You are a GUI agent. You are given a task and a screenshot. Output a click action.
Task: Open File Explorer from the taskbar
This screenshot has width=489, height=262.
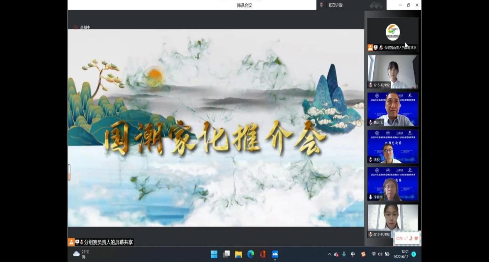tap(238, 254)
